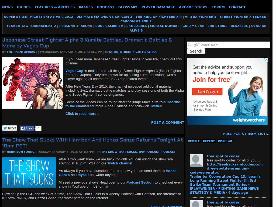The image size is (276, 207).
Task: Open Honzo Gonzo twitter link
Action: (171, 171)
